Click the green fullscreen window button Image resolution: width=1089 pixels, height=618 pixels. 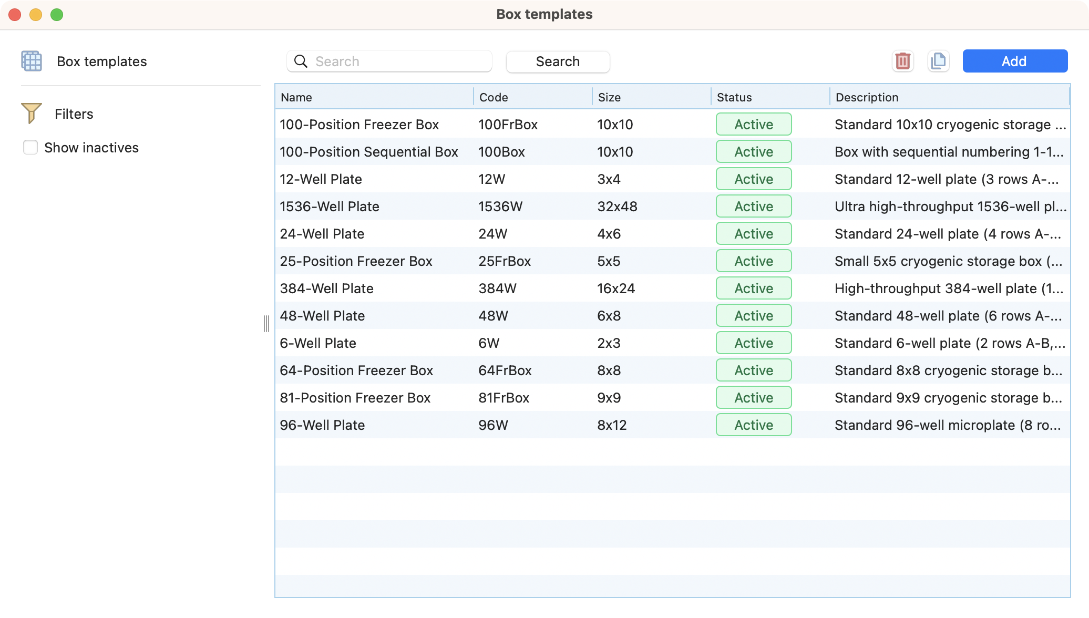coord(57,15)
